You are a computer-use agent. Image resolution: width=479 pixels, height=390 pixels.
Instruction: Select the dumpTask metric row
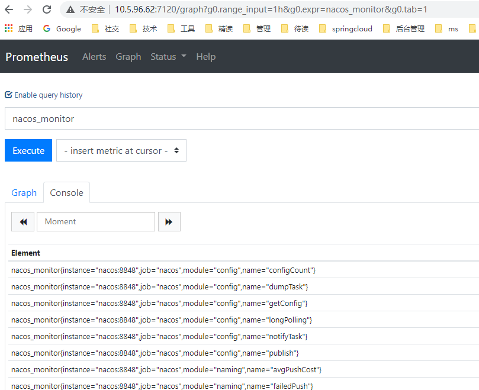244,286
